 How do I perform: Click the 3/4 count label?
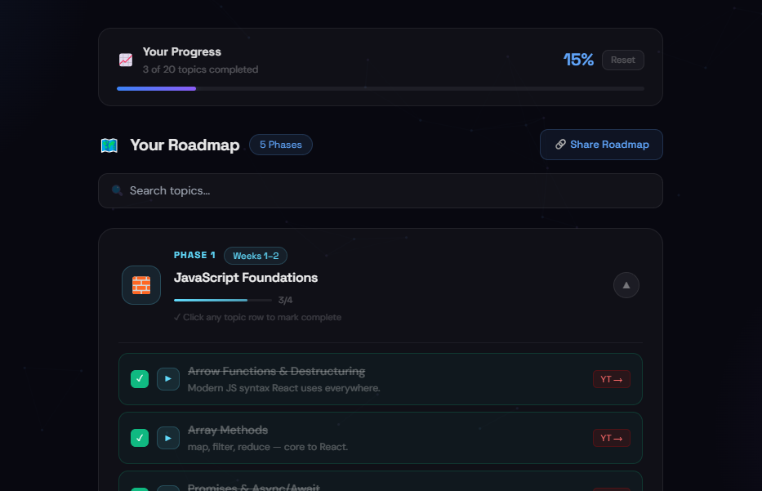(285, 301)
